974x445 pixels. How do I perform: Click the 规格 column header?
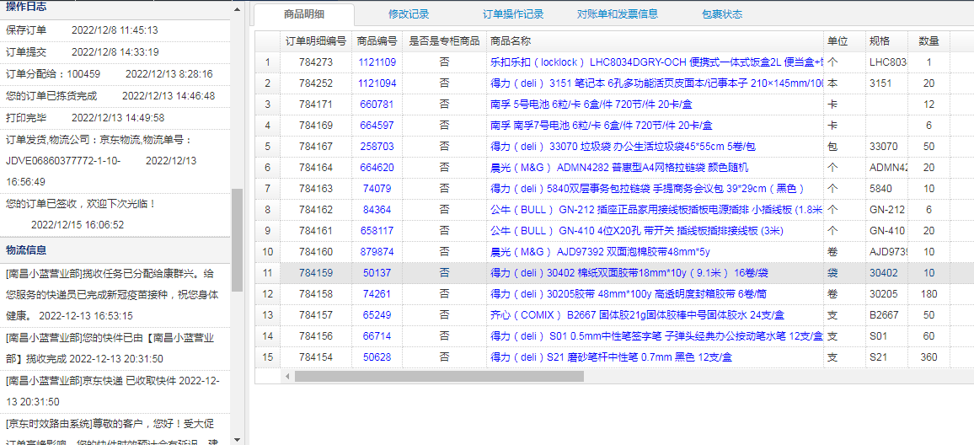[x=886, y=41]
